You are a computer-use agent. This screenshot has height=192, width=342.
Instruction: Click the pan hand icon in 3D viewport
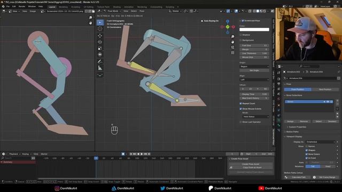coord(233,42)
